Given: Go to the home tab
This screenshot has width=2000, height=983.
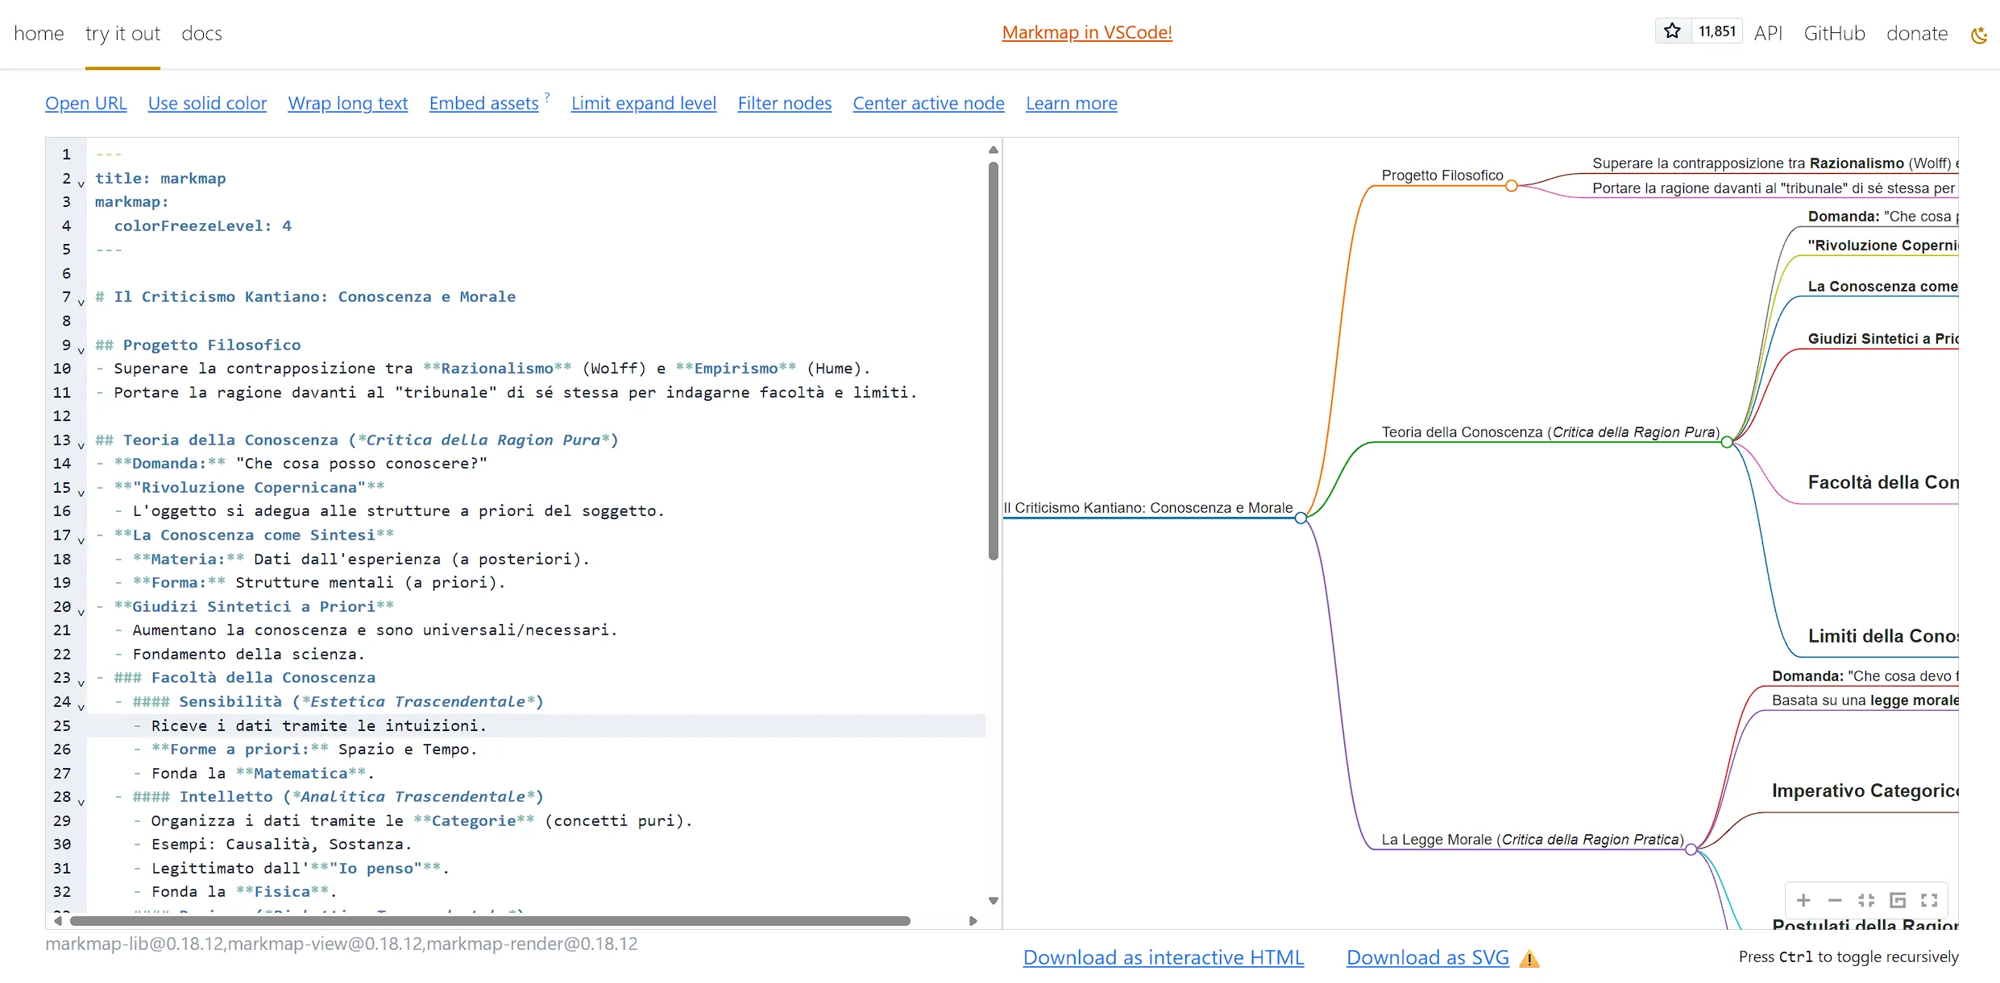Looking at the screenshot, I should [39, 33].
